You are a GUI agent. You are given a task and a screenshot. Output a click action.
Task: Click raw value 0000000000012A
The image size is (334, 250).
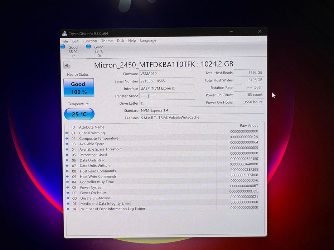pos(244,137)
